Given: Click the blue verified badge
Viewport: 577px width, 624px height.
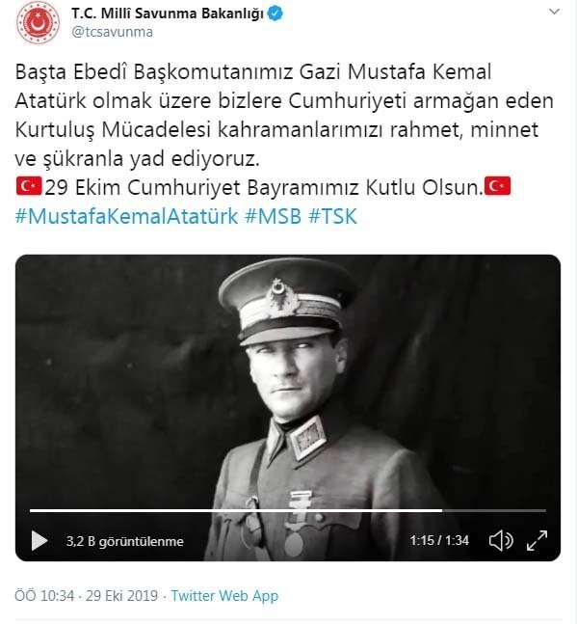Looking at the screenshot, I should point(275,14).
